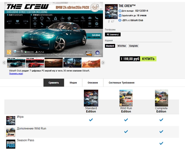The image size is (185, 152).
Task: Follow the Получить игру! link
Action: click(16, 74)
